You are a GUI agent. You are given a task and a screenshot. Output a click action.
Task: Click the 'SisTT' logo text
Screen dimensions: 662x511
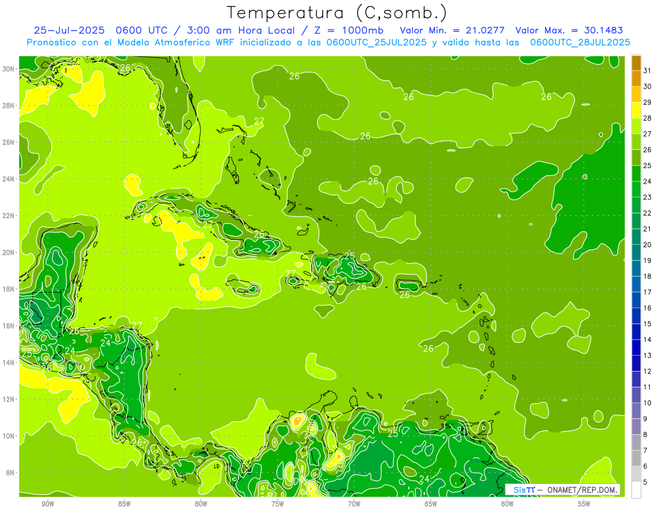pos(524,490)
